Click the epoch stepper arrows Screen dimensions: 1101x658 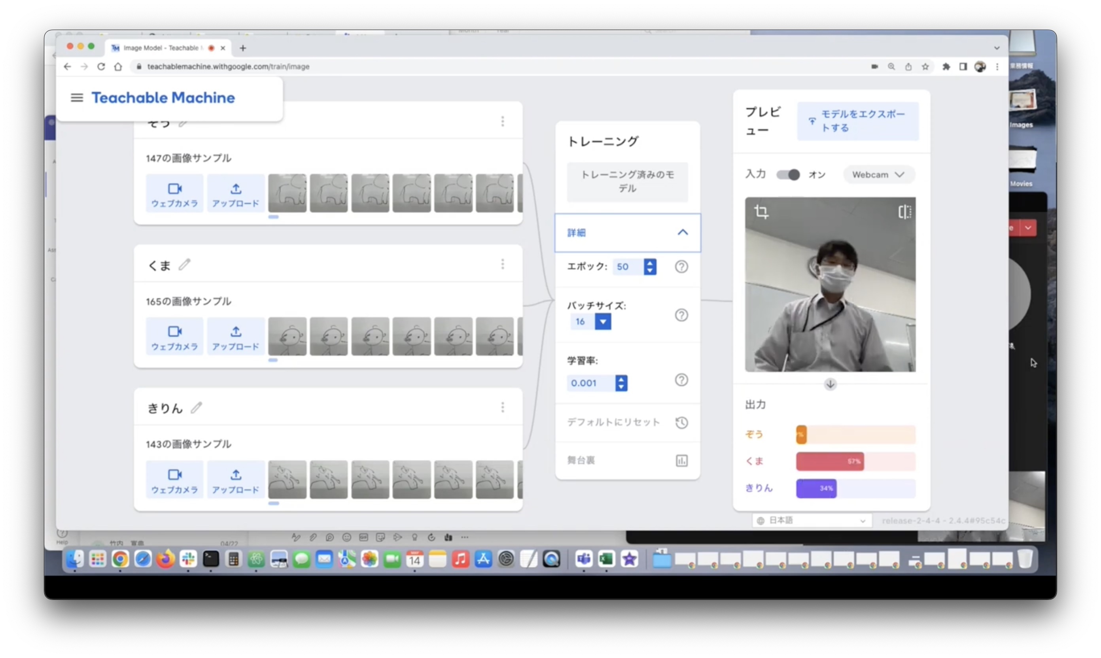[650, 267]
